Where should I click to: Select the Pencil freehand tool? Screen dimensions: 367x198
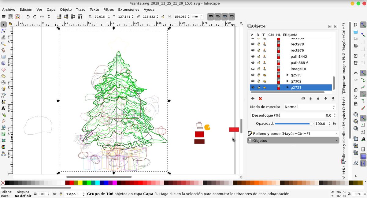[x=3, y=89]
